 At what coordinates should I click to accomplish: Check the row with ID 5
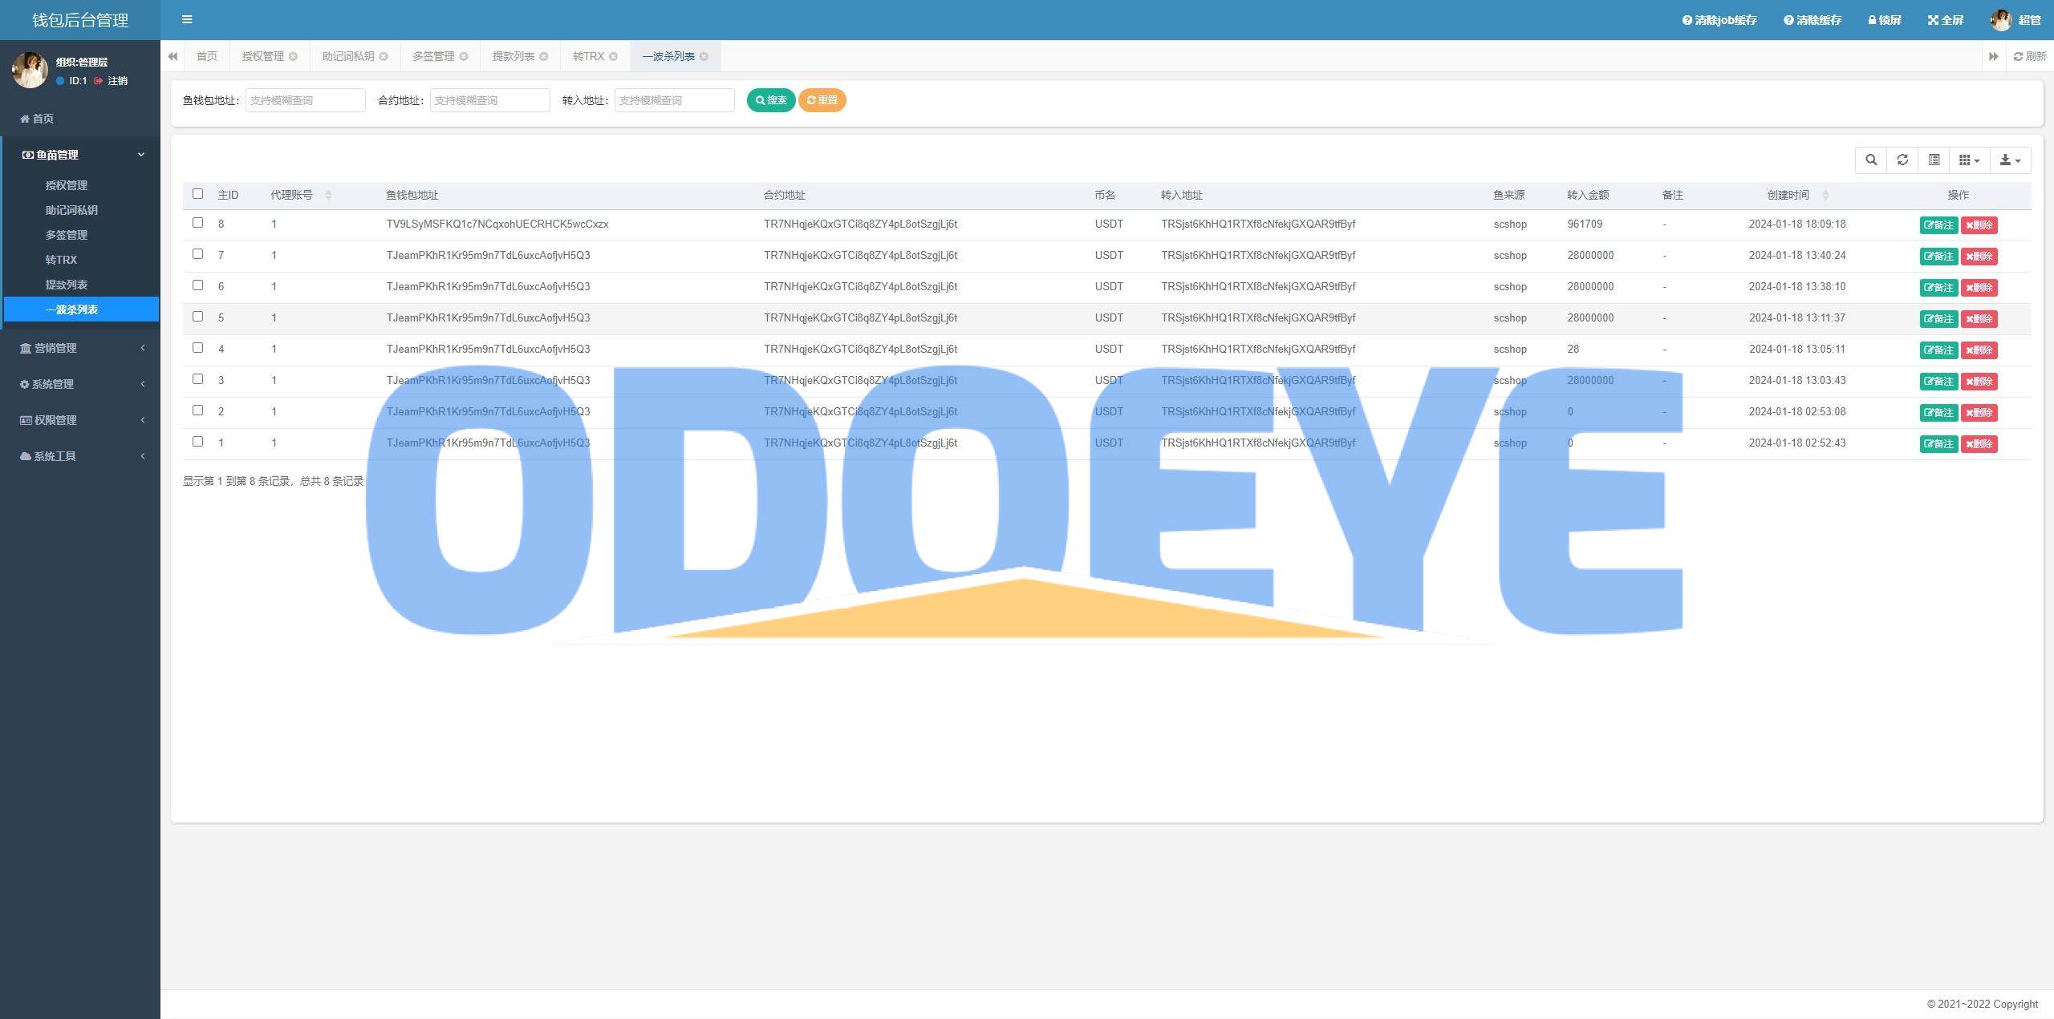197,317
